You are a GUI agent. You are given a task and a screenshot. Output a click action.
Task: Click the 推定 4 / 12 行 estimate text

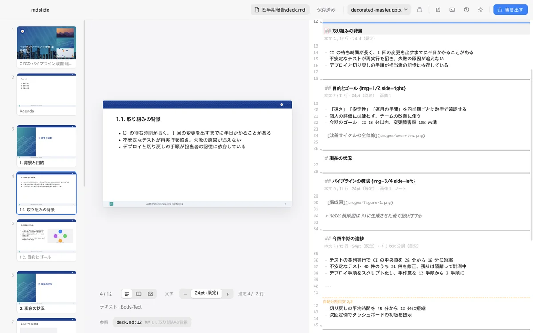[x=251, y=294]
